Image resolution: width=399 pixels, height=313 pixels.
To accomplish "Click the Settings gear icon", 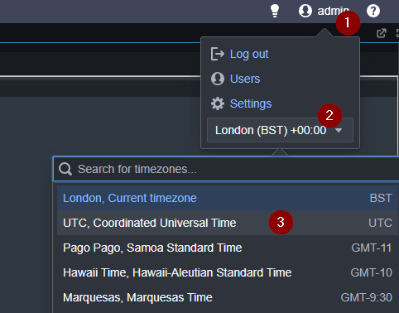I will coord(218,104).
